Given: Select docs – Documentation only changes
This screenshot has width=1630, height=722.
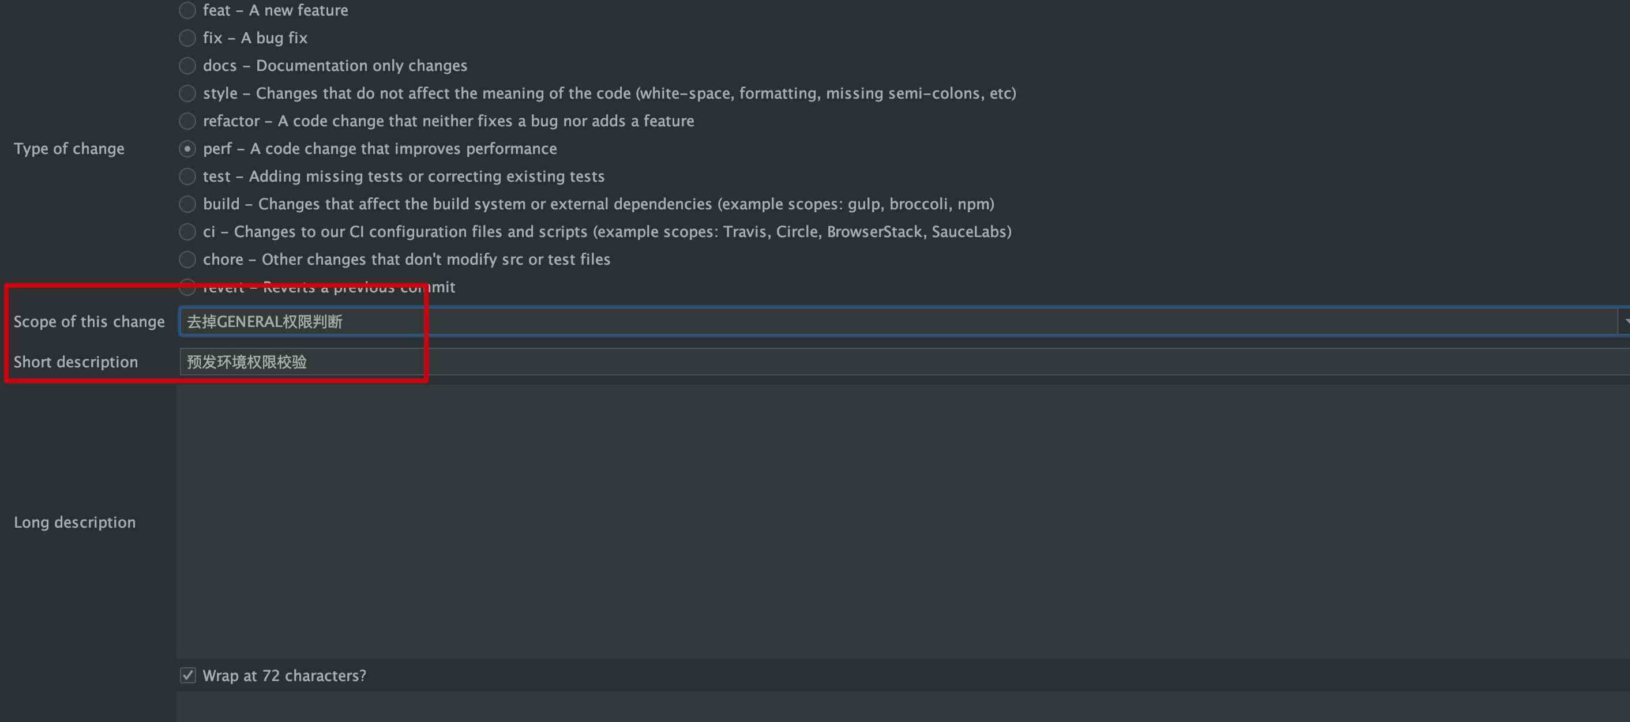Looking at the screenshot, I should tap(187, 66).
